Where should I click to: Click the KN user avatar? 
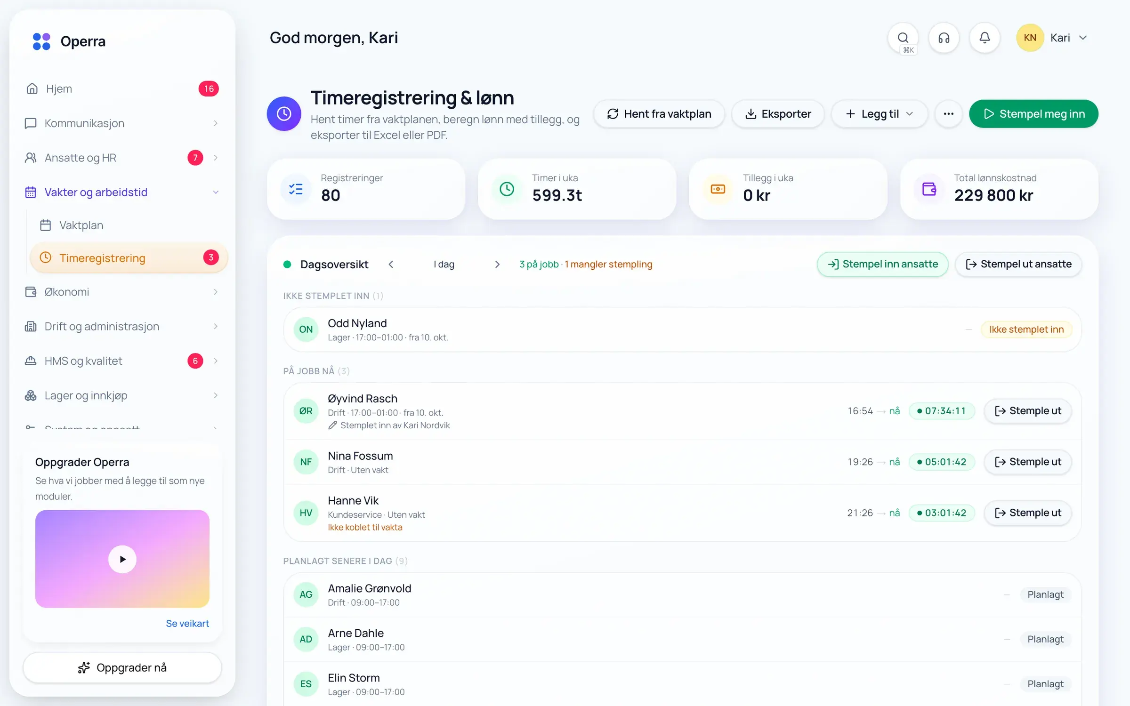(1030, 38)
